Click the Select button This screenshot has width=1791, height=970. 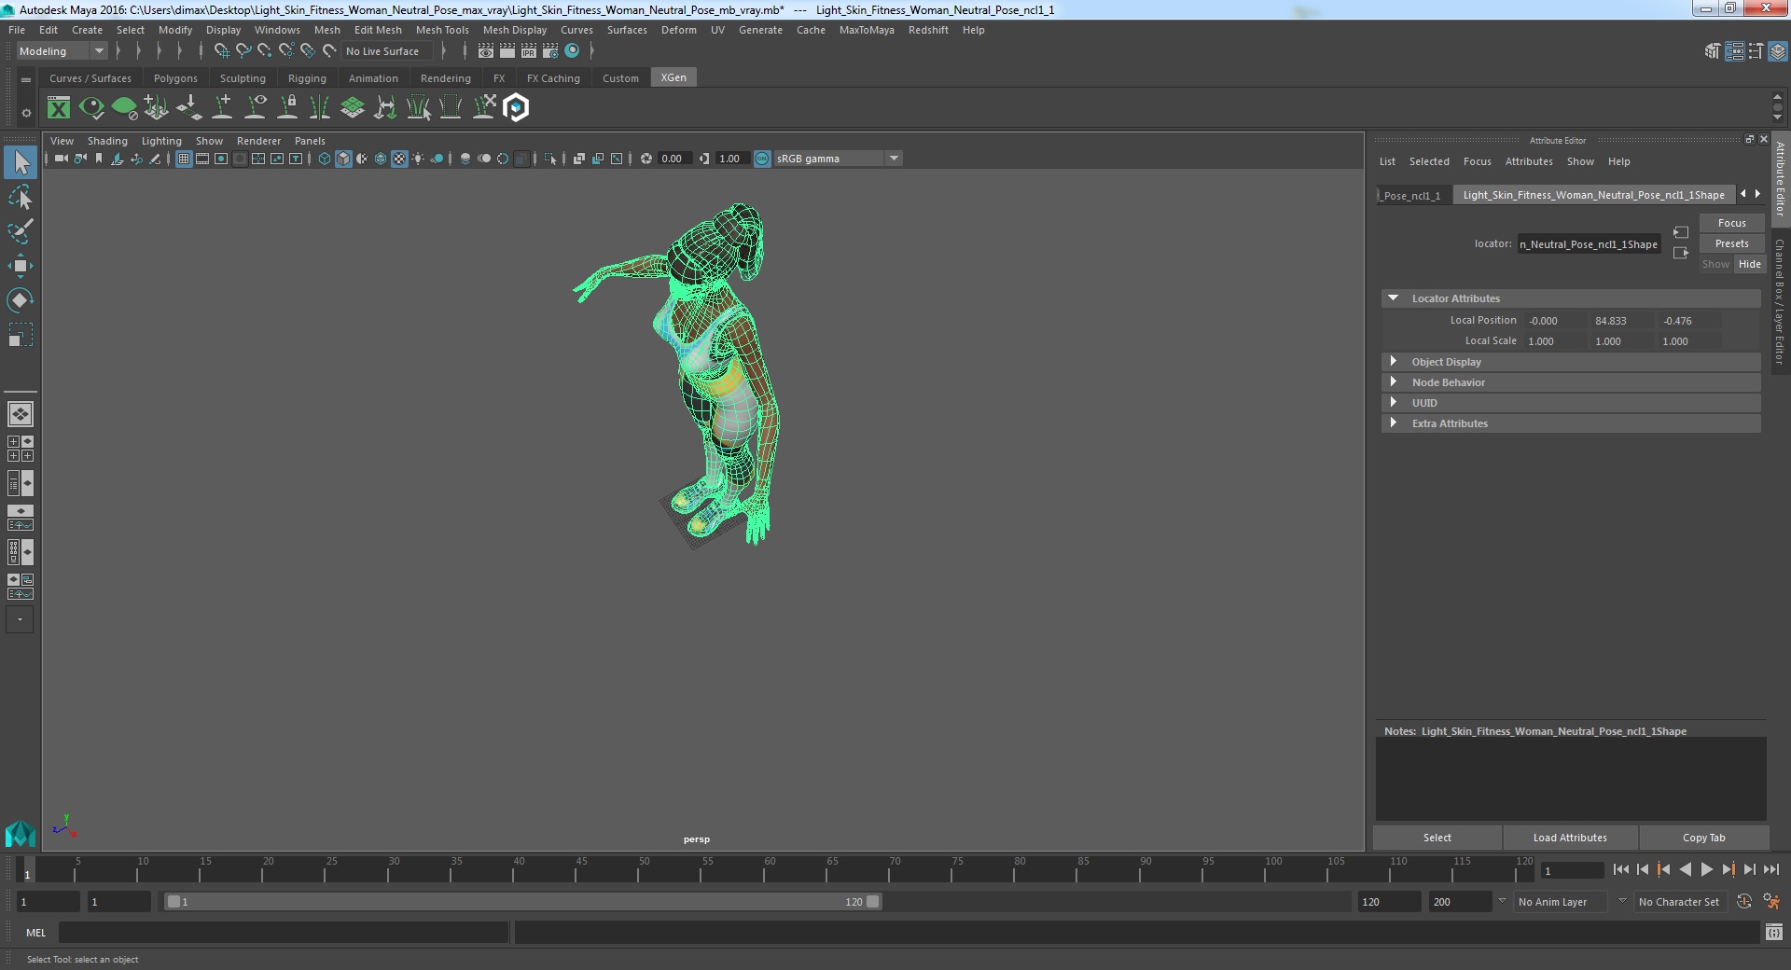[x=1437, y=838]
